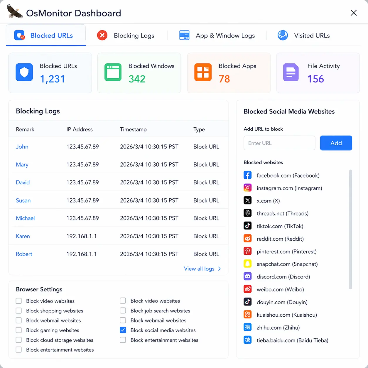Click the Pinterest icon beside pinterest.com
This screenshot has width=368, height=368.
pyautogui.click(x=248, y=251)
